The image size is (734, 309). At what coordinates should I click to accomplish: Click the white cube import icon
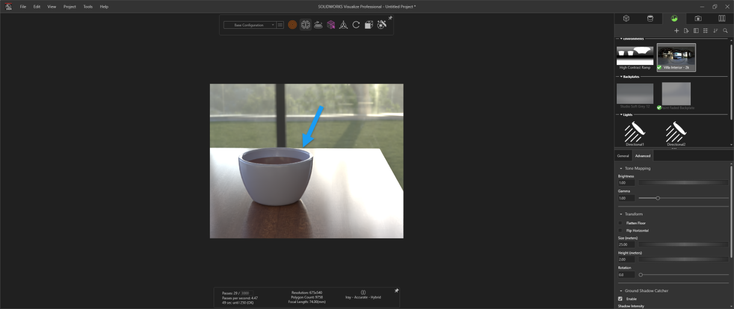point(369,25)
